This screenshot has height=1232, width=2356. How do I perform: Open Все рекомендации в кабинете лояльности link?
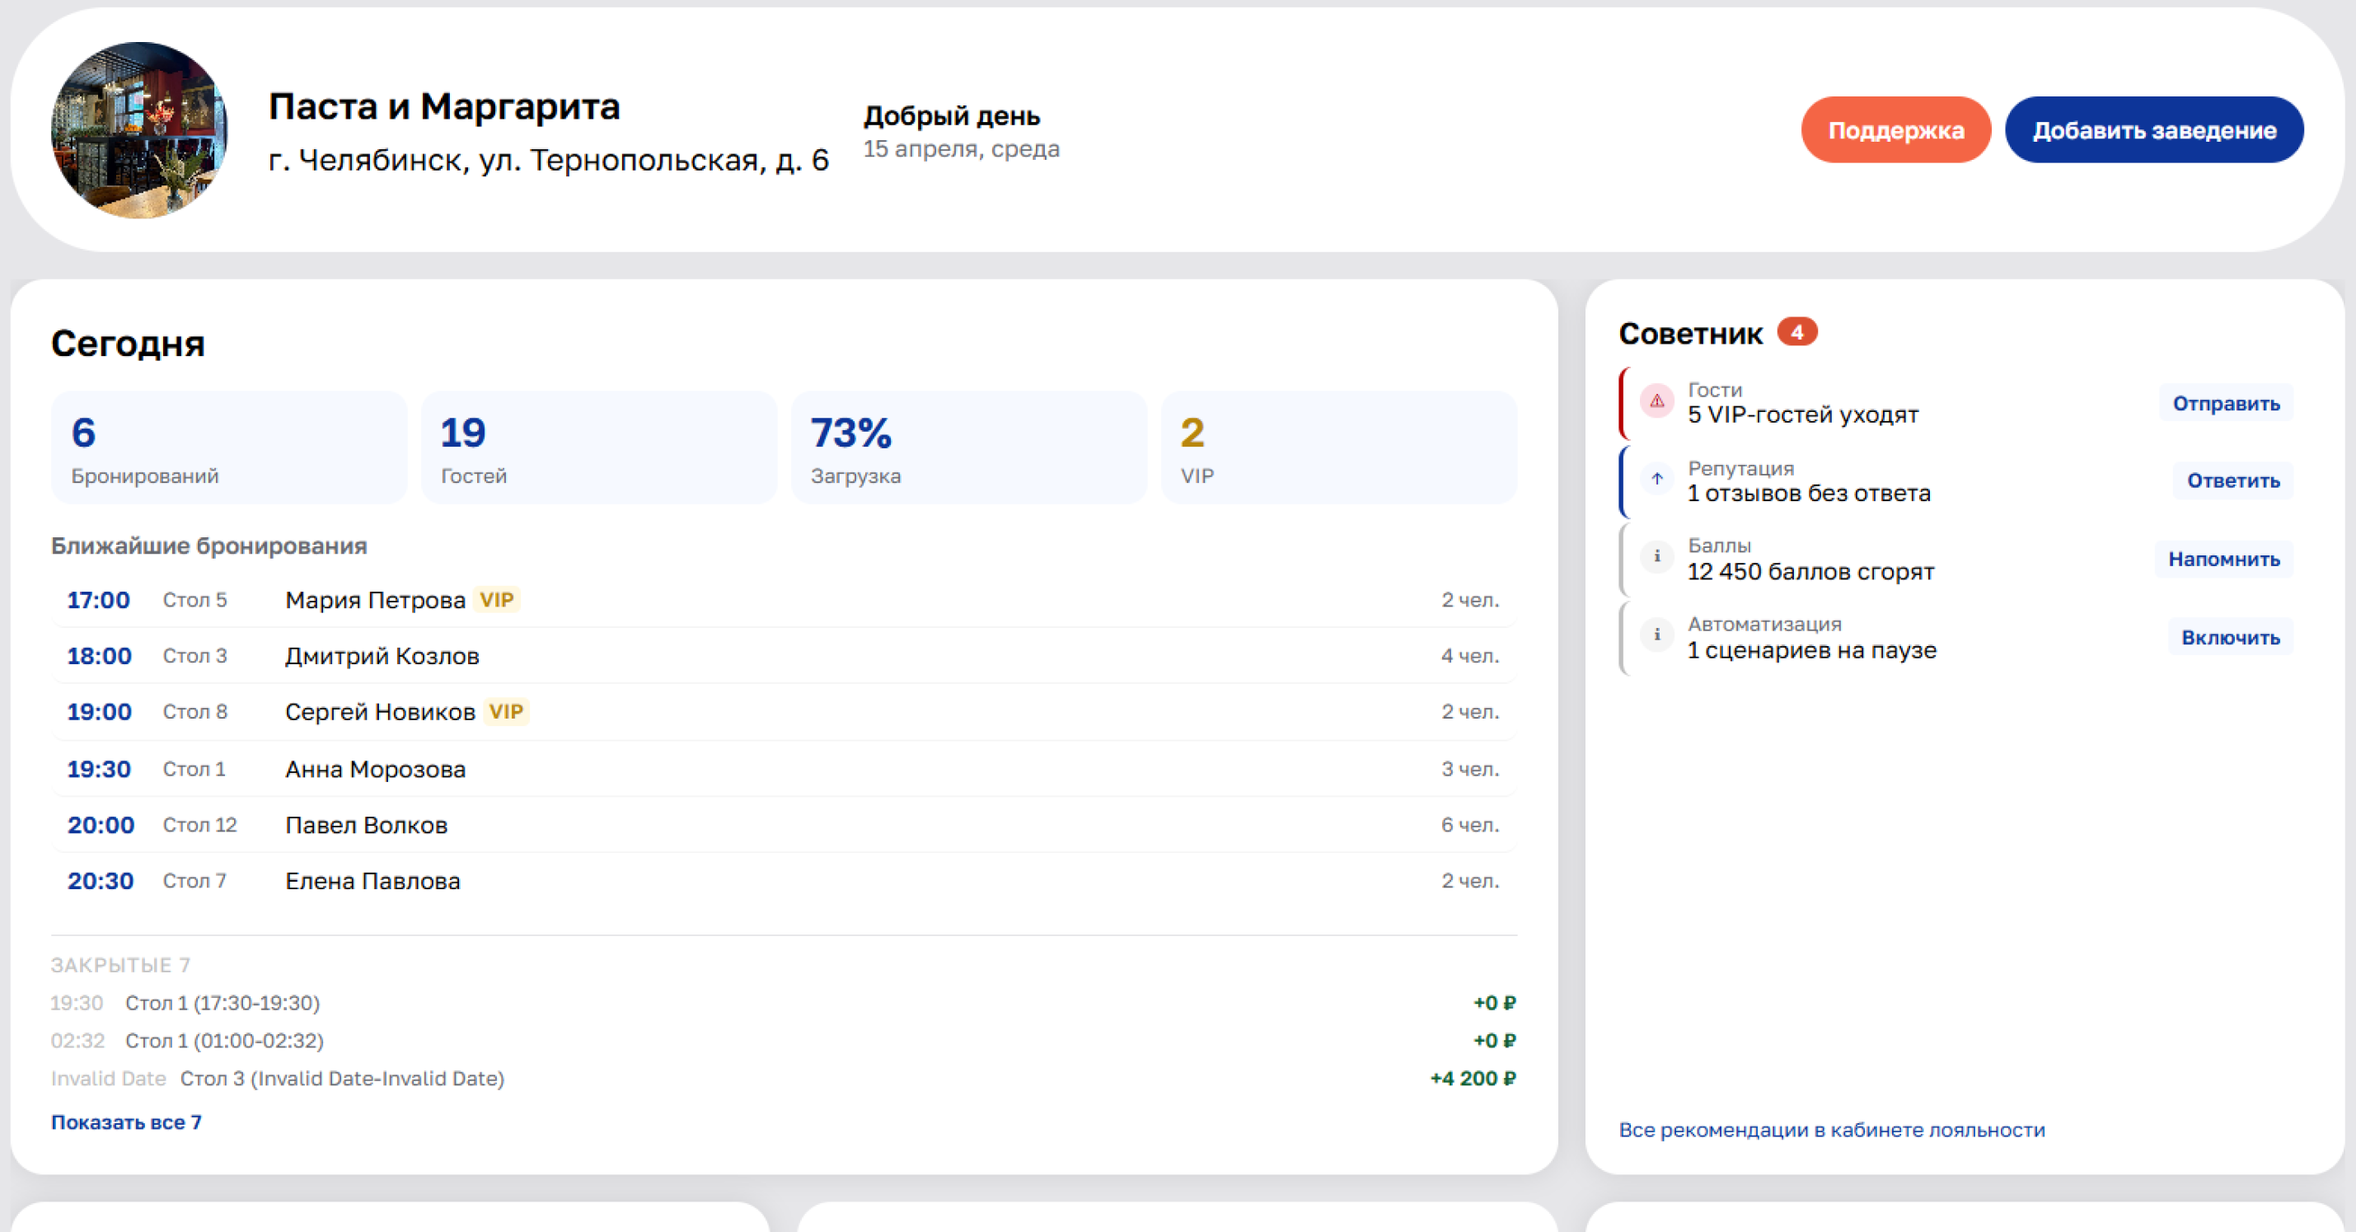(x=1832, y=1131)
